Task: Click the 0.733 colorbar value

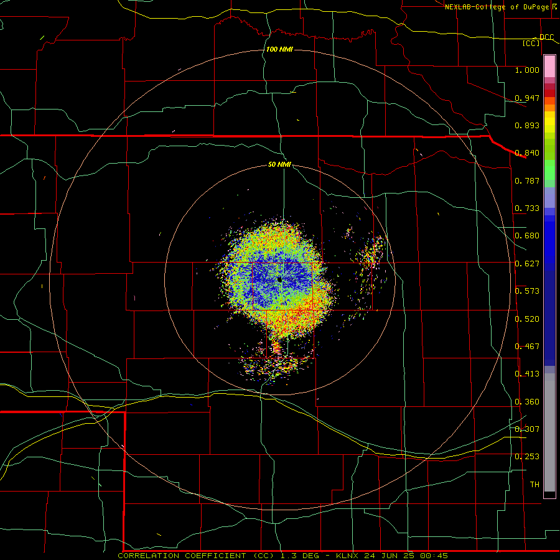Action: click(527, 208)
